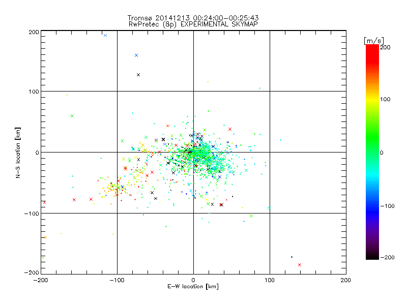Click the N-S axis -200 tick label
The image size is (407, 305).
click(32, 272)
